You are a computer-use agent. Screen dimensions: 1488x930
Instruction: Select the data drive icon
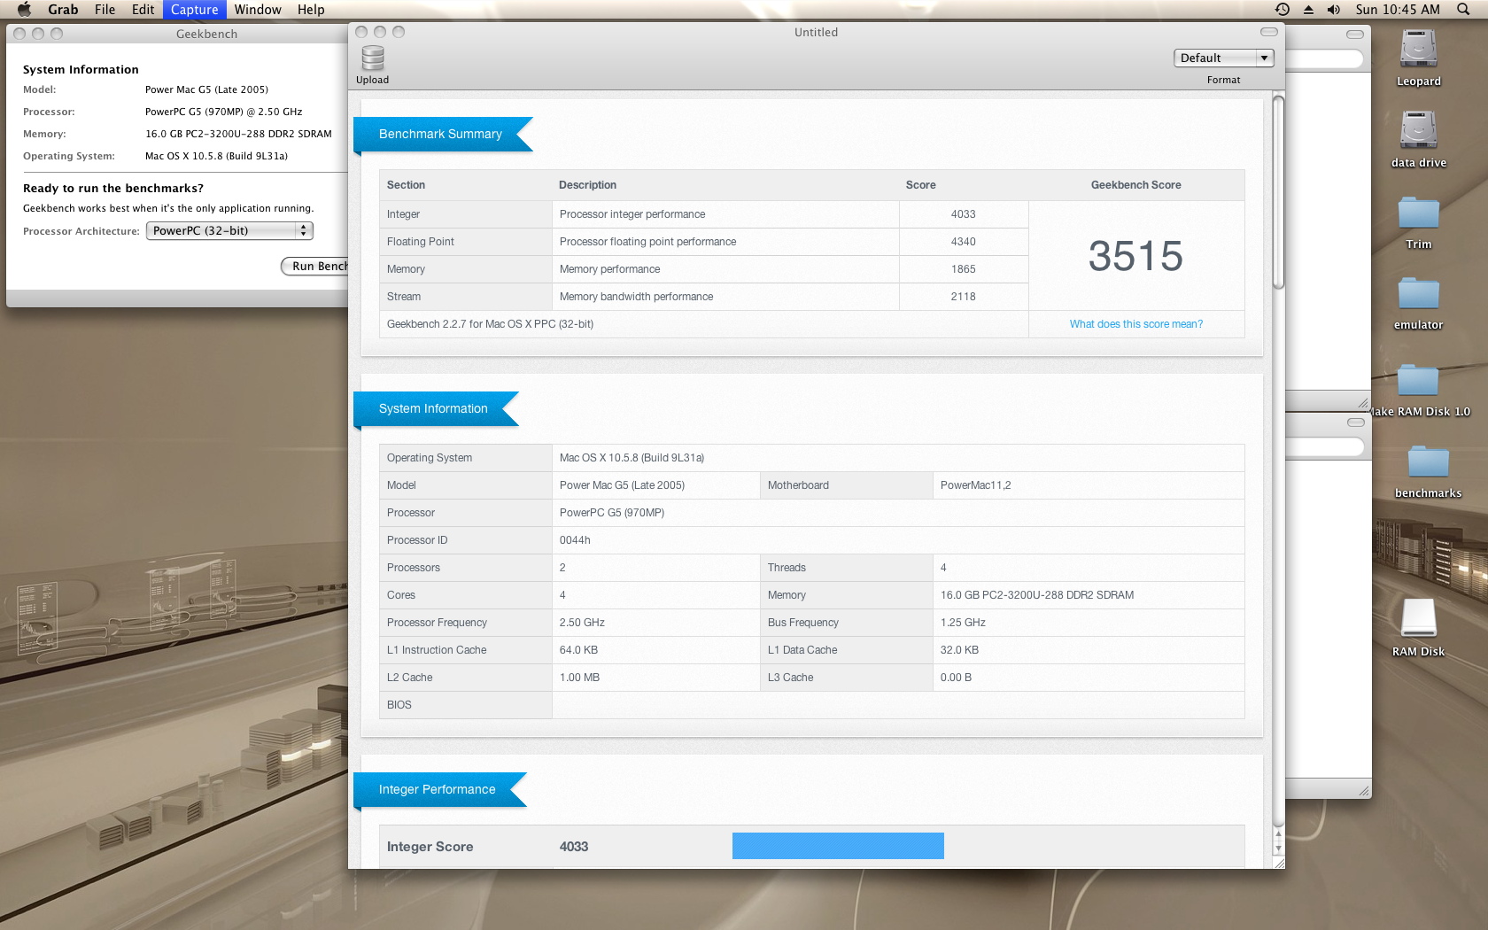tap(1418, 129)
